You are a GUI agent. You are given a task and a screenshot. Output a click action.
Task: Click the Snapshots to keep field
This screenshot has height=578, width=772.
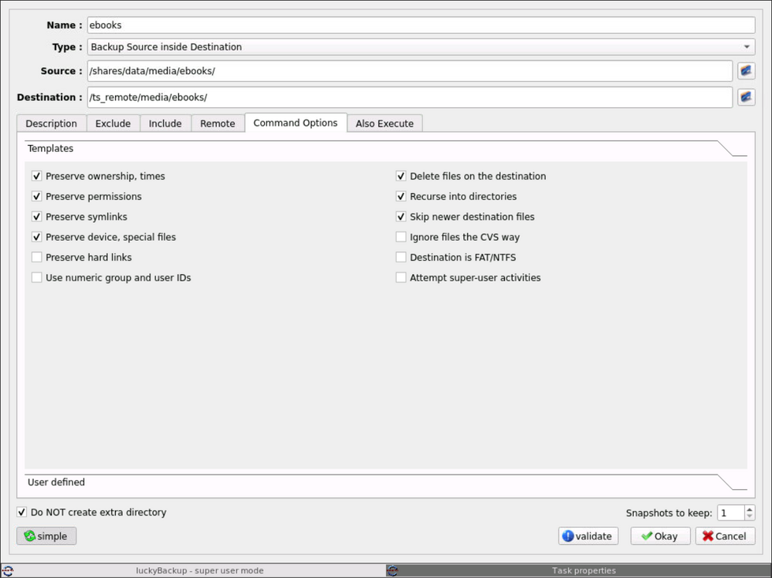(731, 513)
